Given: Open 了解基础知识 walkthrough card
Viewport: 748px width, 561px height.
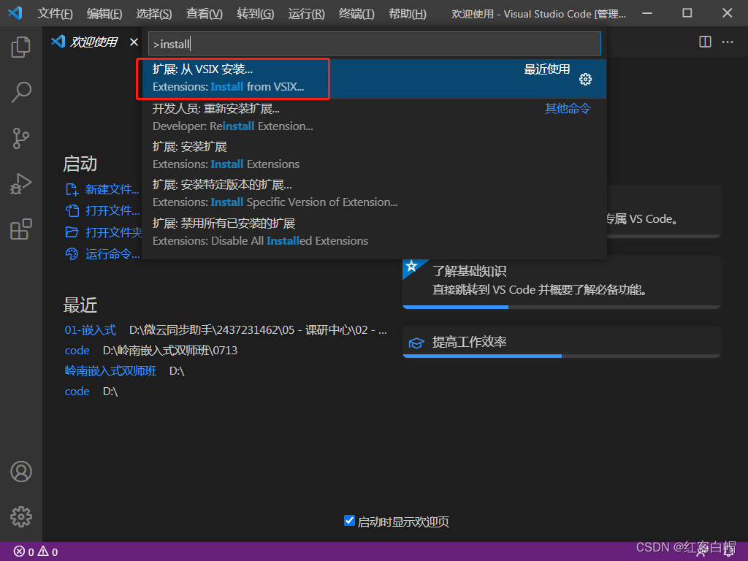Looking at the screenshot, I should tap(561, 282).
